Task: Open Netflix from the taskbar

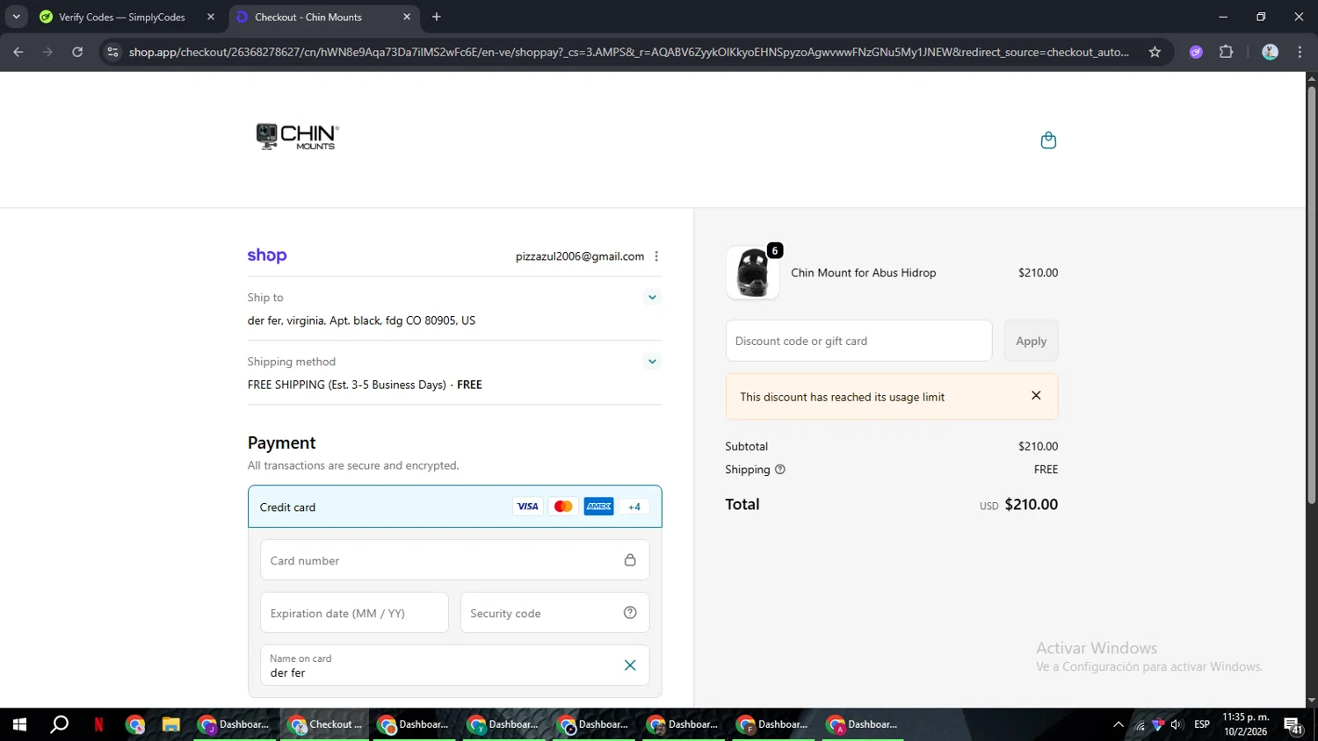Action: coord(98,724)
